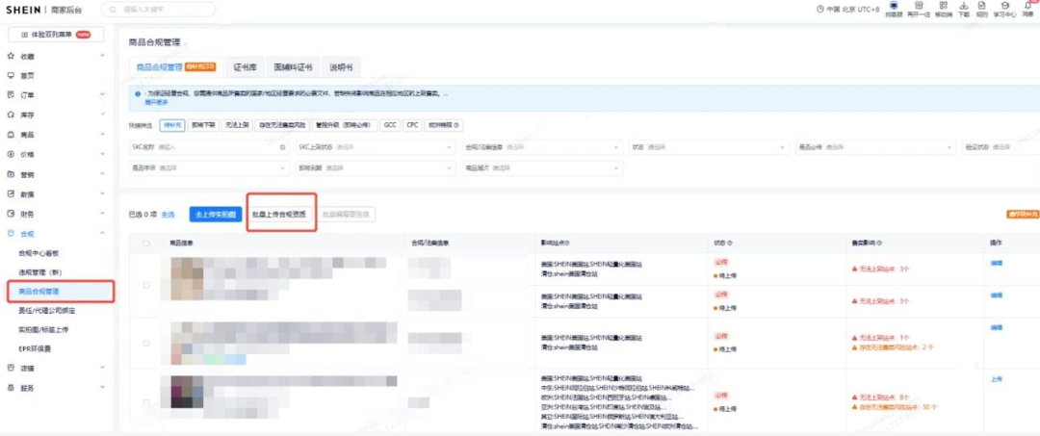Toggle the 无法上架 quick filter

coord(237,125)
